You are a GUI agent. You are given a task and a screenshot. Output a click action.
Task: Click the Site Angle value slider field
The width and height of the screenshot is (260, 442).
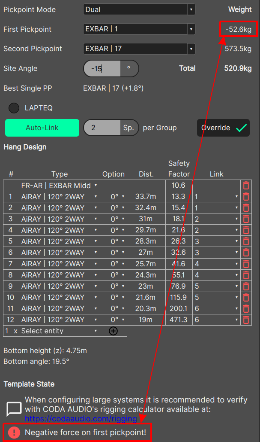tap(102, 68)
